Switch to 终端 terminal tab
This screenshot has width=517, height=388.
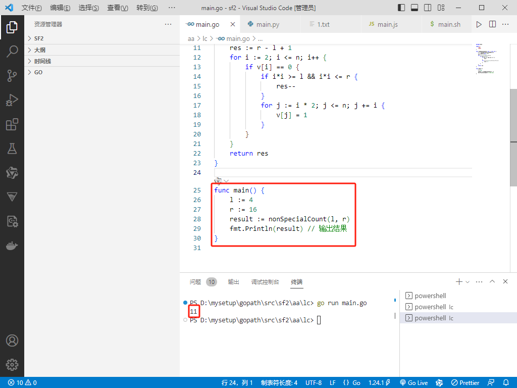[297, 282]
